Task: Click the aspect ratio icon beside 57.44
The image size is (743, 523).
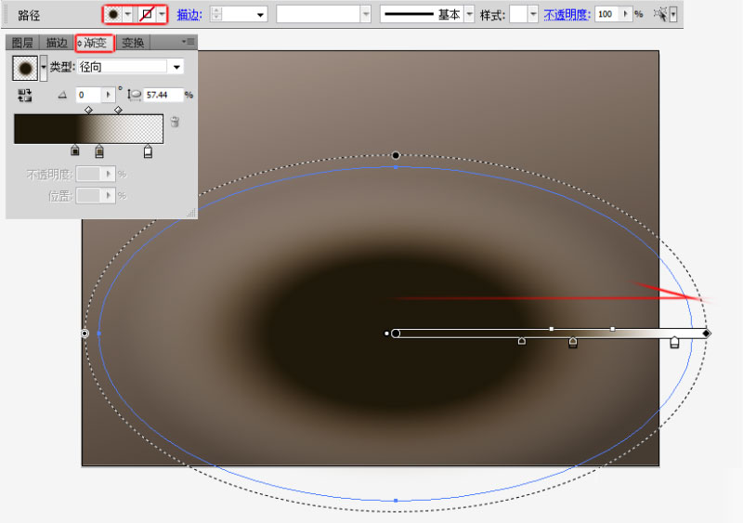Action: coord(135,95)
